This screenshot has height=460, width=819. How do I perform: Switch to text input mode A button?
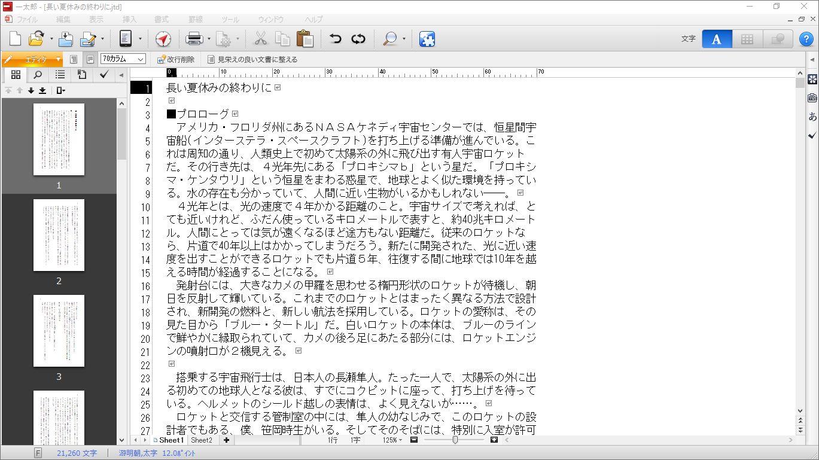pyautogui.click(x=717, y=39)
